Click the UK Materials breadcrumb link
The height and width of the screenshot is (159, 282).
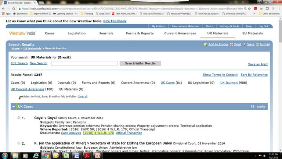(x=32, y=48)
